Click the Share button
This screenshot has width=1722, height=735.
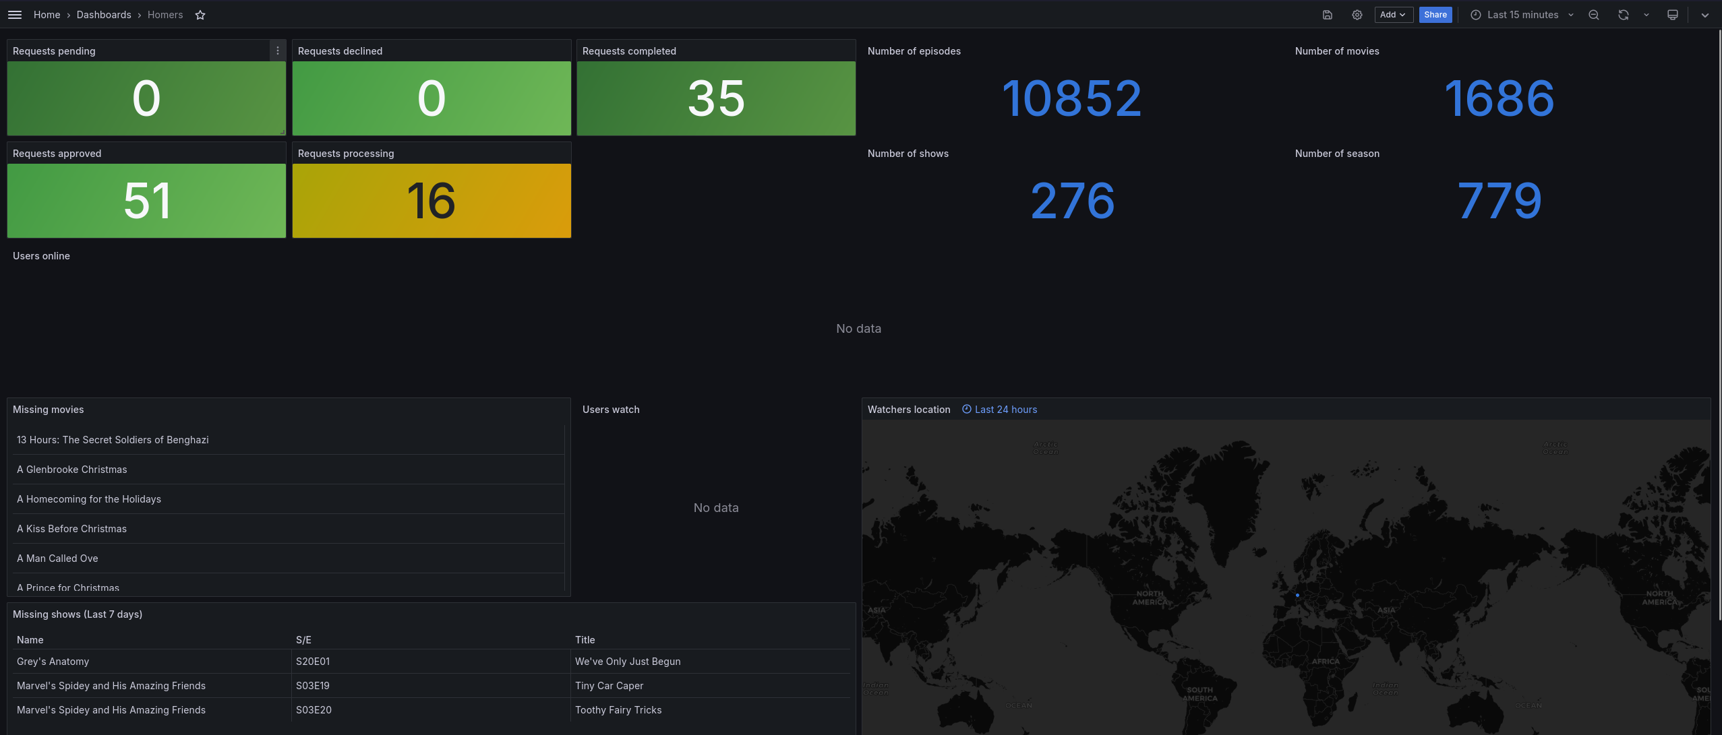click(x=1435, y=15)
